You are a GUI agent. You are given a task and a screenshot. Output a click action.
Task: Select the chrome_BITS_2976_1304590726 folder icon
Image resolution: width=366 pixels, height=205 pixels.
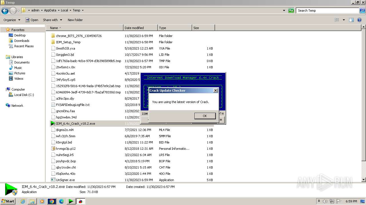click(53, 36)
